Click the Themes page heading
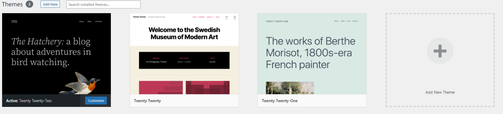The height and width of the screenshot is (114, 503). click(12, 4)
